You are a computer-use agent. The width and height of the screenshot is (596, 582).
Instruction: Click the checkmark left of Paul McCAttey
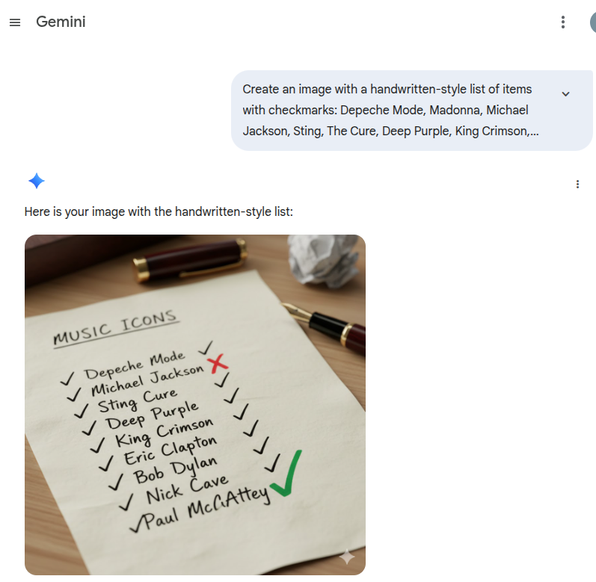[136, 524]
